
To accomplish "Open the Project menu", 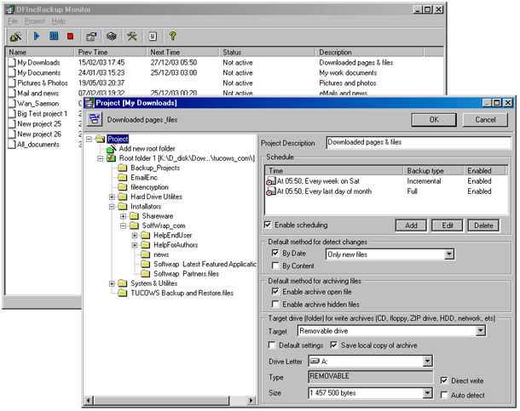I will (34, 21).
